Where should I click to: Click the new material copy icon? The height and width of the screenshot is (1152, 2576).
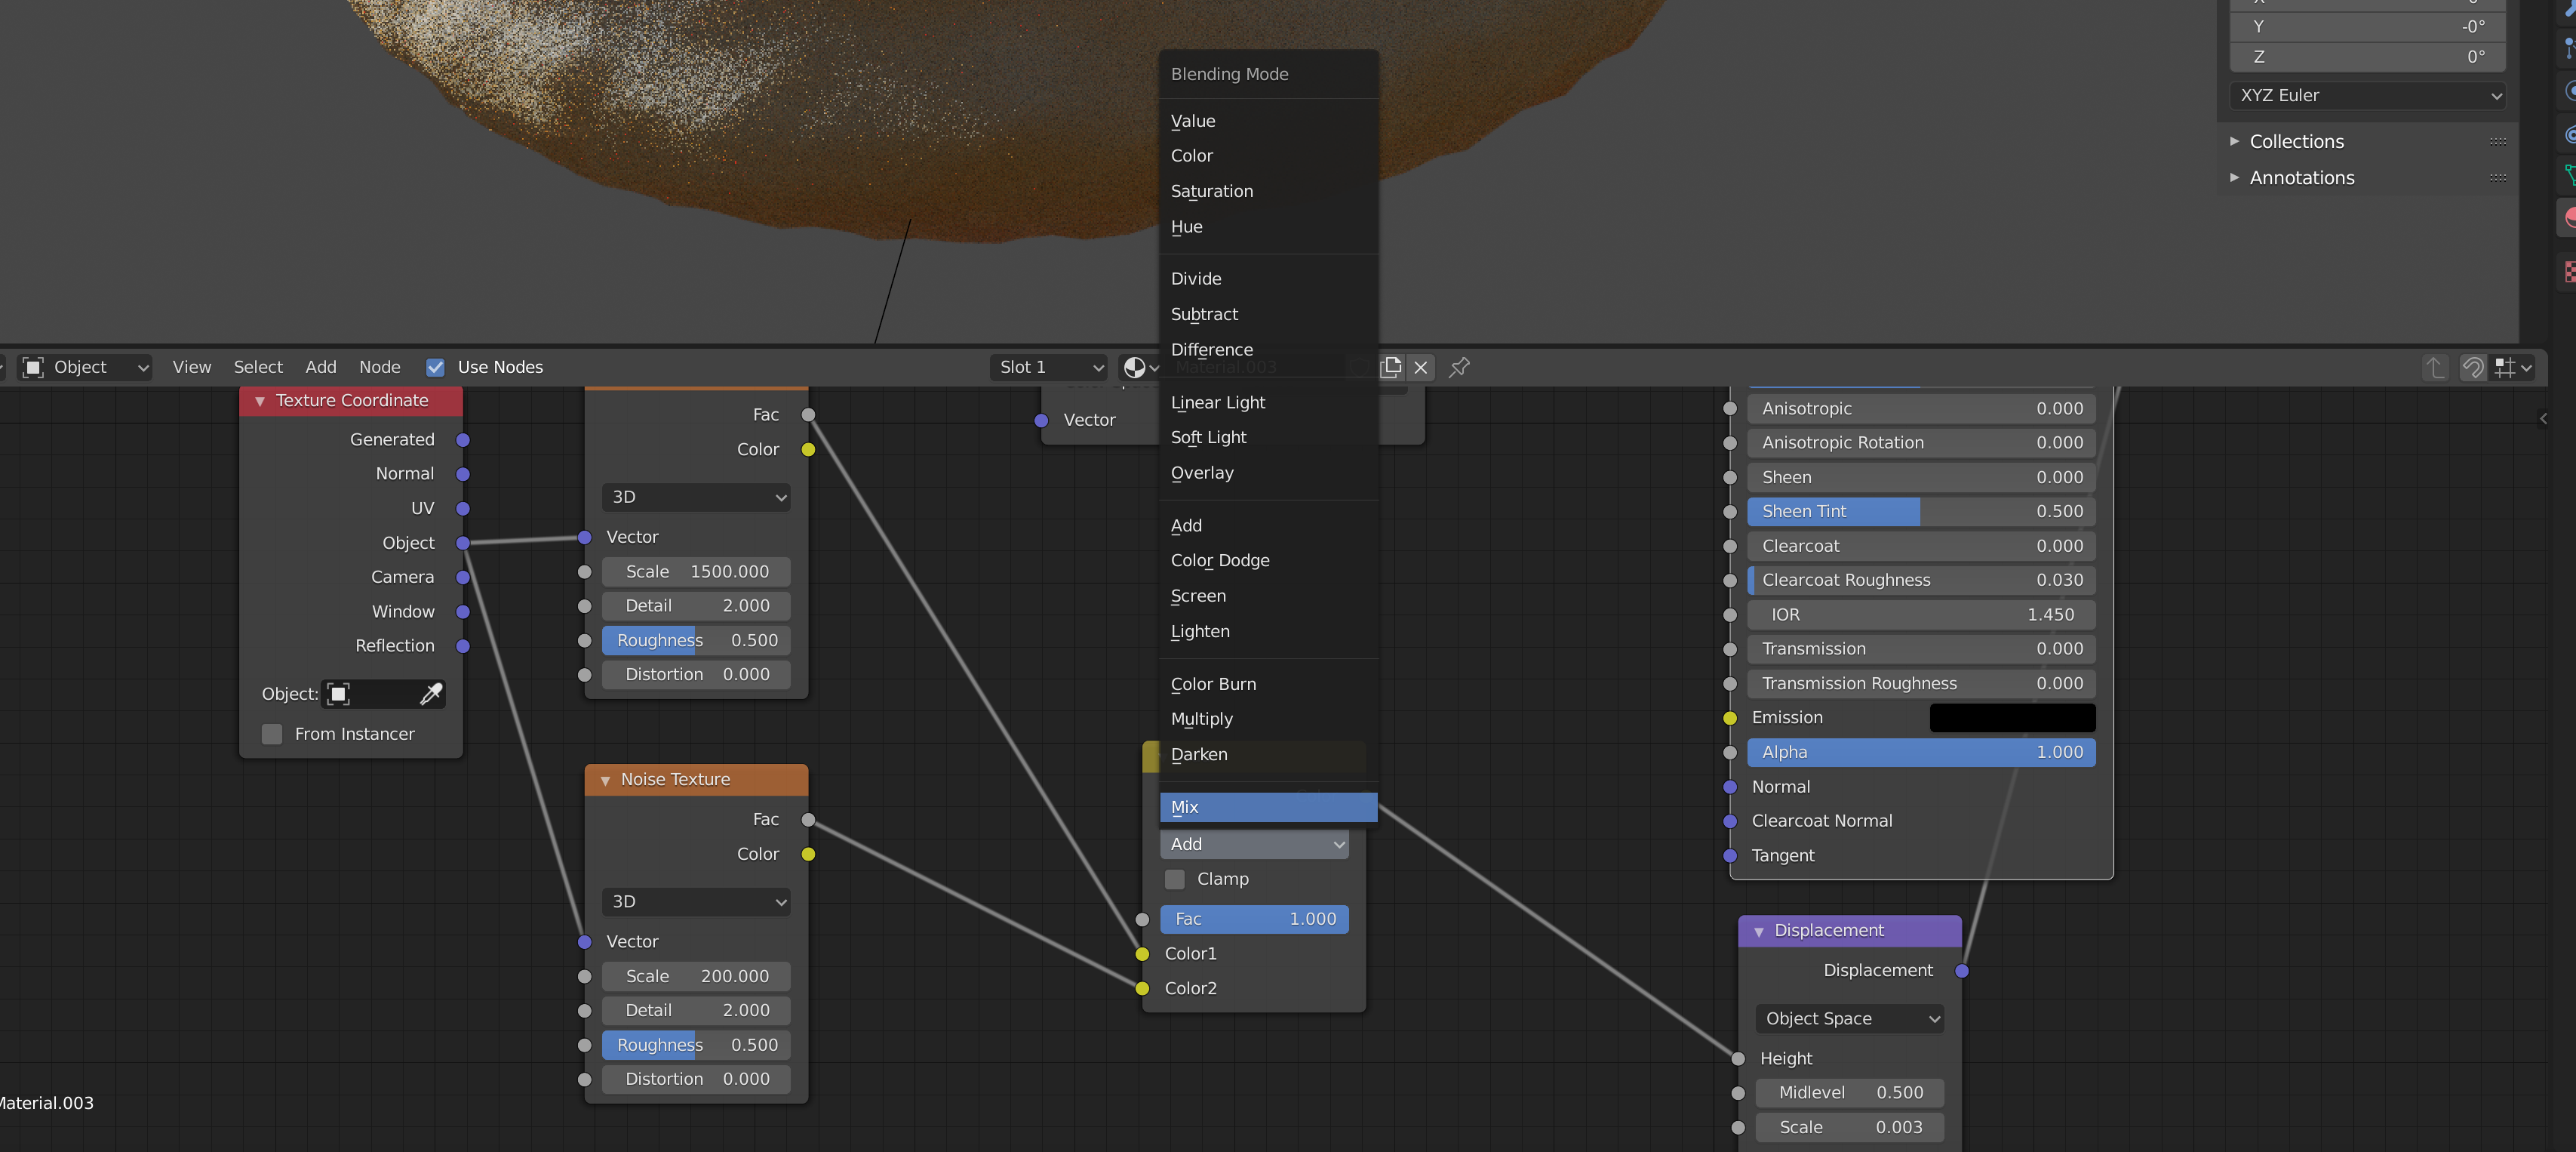pyautogui.click(x=1391, y=368)
